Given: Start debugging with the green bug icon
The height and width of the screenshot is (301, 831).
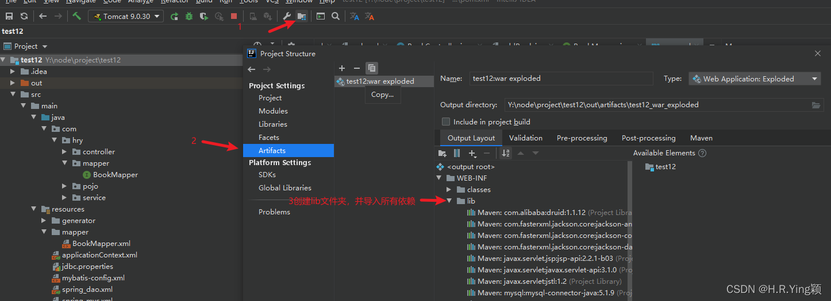Looking at the screenshot, I should click(x=189, y=17).
